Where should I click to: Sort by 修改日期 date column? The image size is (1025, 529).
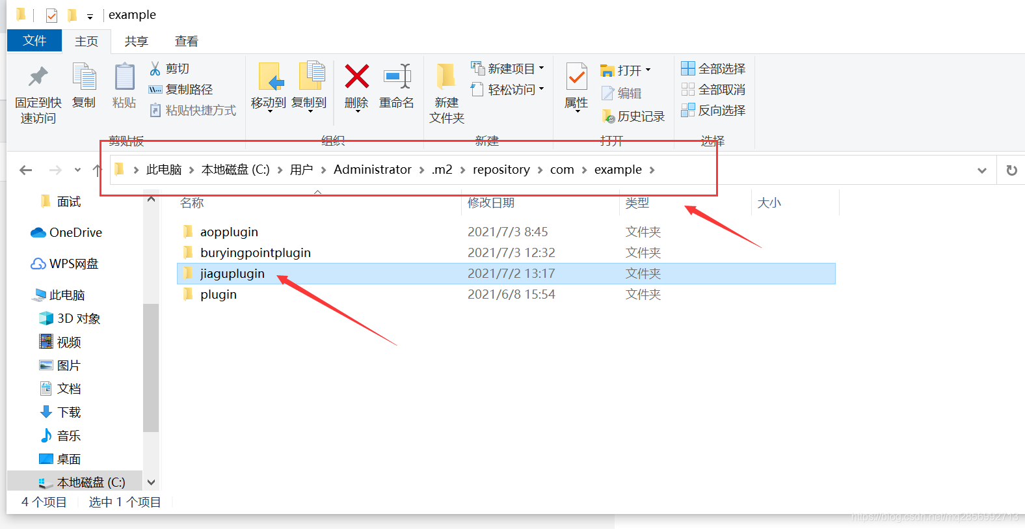[x=491, y=202]
